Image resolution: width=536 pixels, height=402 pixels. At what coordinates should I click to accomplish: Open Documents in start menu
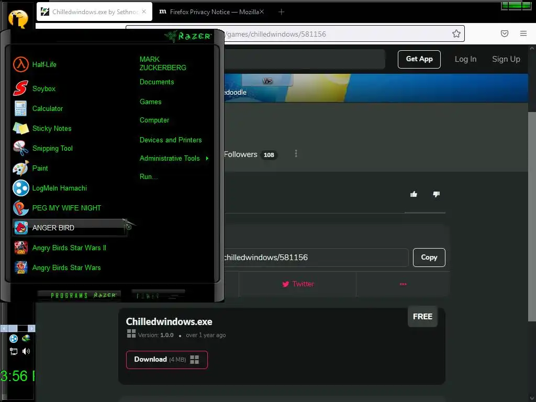(157, 82)
